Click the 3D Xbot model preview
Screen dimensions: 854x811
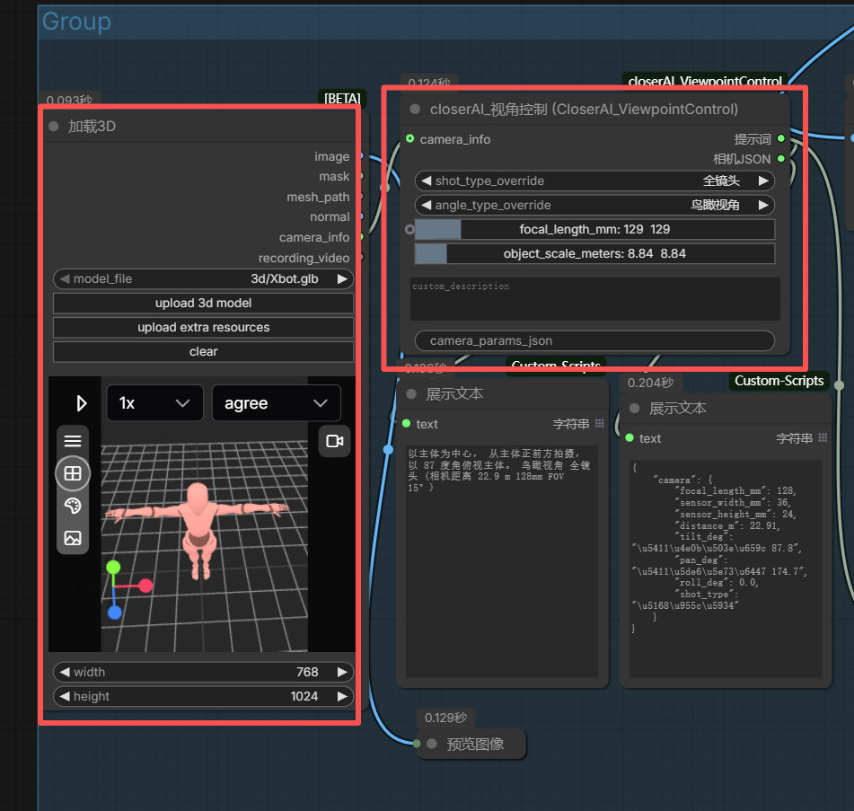(198, 531)
